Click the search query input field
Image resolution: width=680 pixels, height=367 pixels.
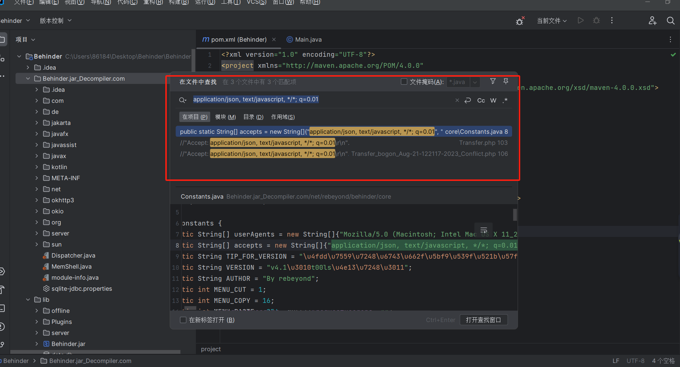(320, 99)
